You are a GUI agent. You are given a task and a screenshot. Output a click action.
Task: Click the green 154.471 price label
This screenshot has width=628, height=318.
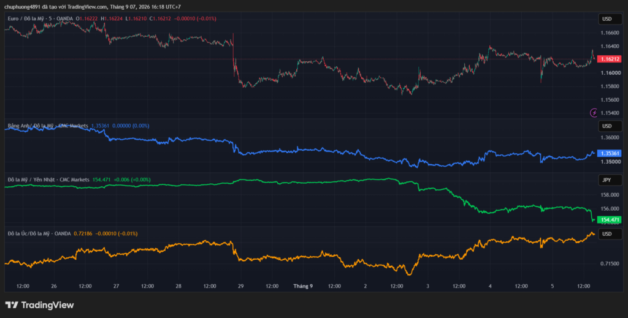tap(609, 219)
